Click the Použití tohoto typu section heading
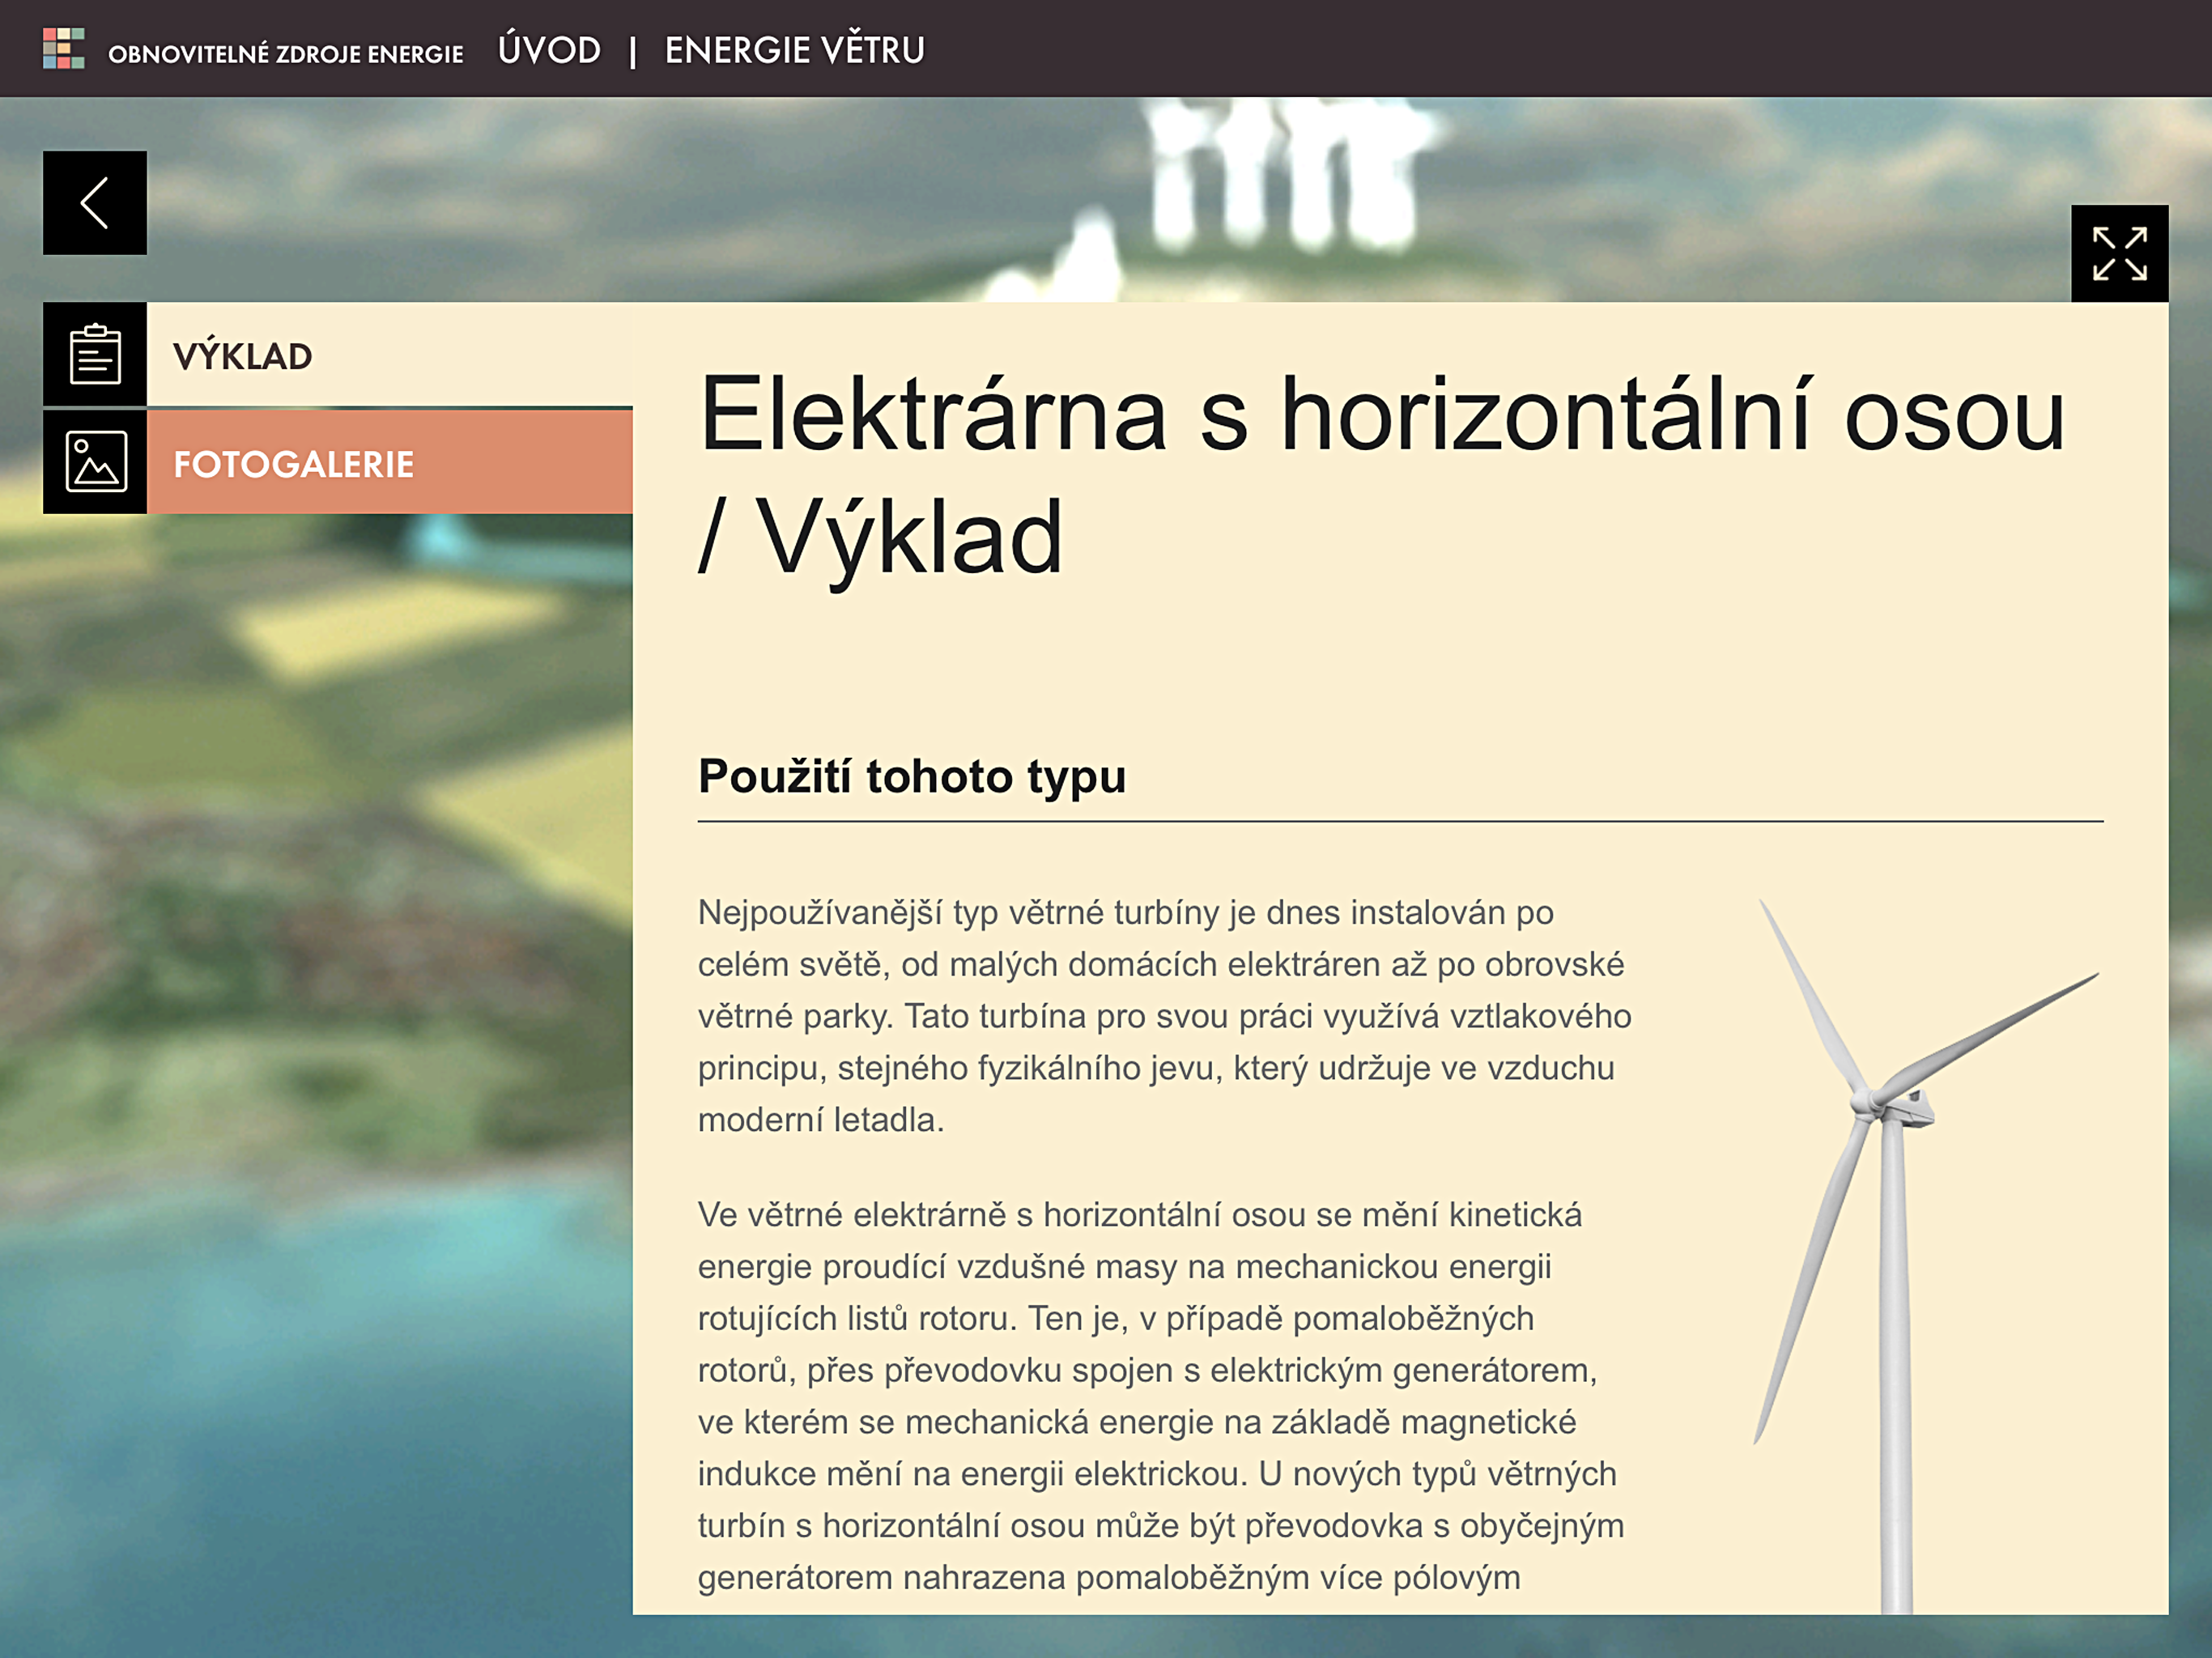 [911, 776]
